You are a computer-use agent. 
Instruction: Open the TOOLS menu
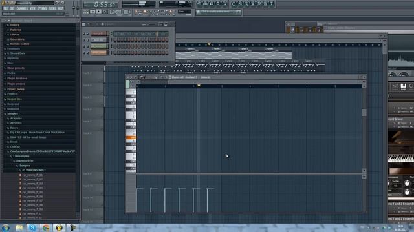pyautogui.click(x=52, y=8)
